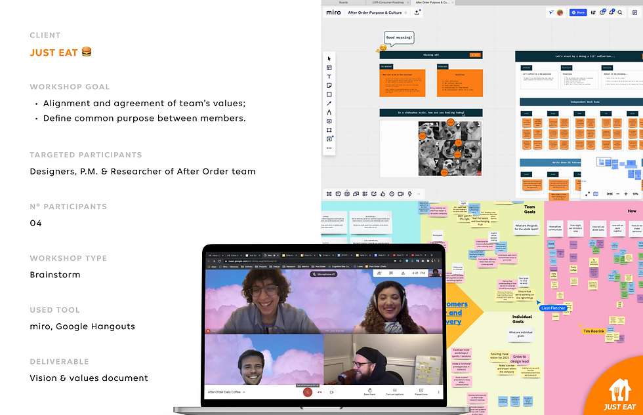
Task: Click the Grow to design lead sticky note
Action: (x=520, y=359)
